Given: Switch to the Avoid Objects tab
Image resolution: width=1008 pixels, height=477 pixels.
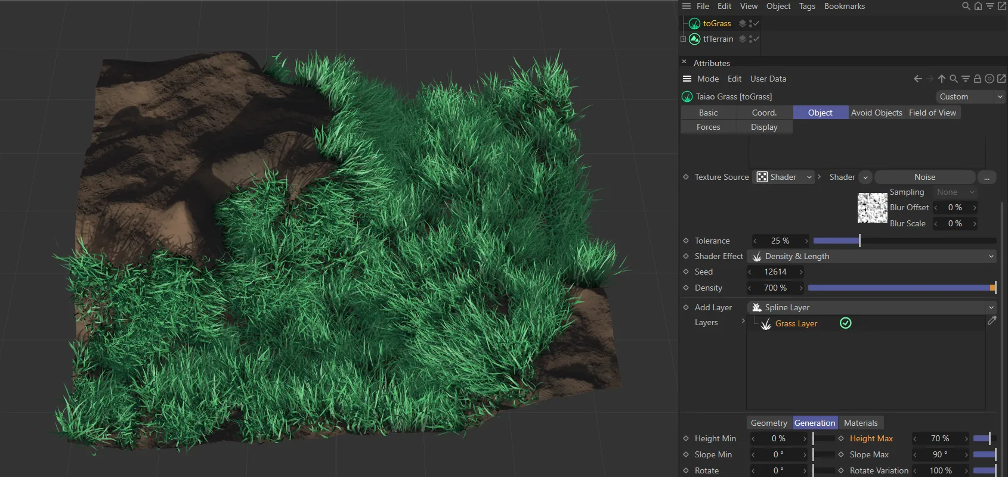Looking at the screenshot, I should tap(876, 113).
